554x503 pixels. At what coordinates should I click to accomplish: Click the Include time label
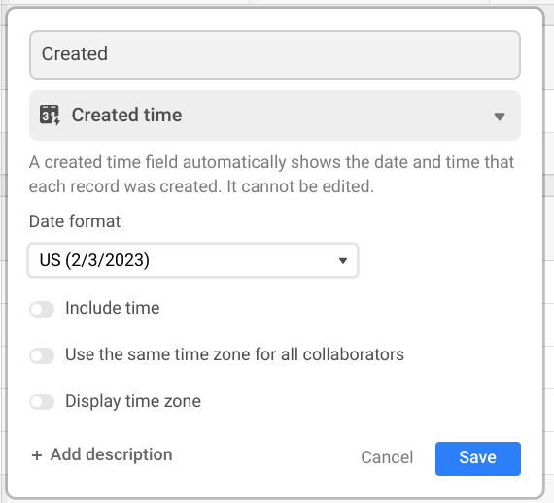(113, 308)
